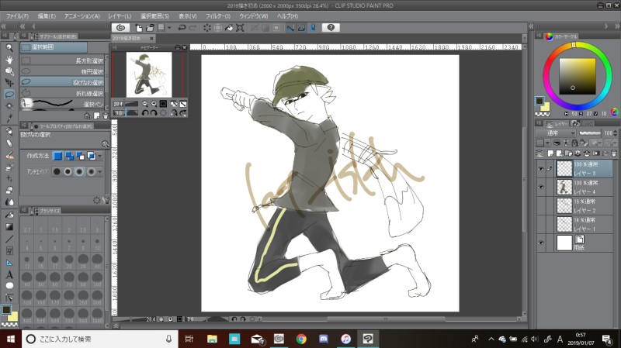Open フィルター(I) menu
Image resolution: width=621 pixels, height=348 pixels.
tap(218, 16)
